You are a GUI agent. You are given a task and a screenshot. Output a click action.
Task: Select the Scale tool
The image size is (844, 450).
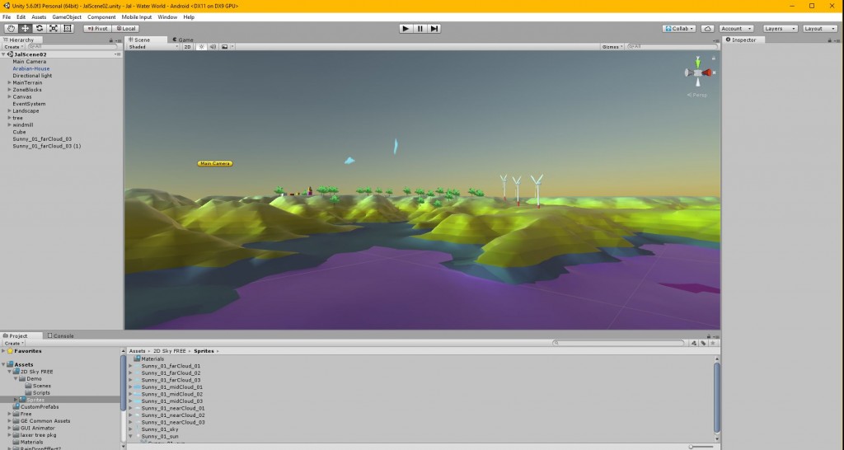53,28
